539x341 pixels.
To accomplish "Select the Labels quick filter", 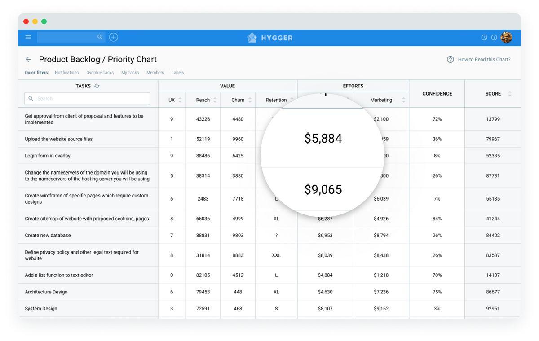I will tap(177, 73).
